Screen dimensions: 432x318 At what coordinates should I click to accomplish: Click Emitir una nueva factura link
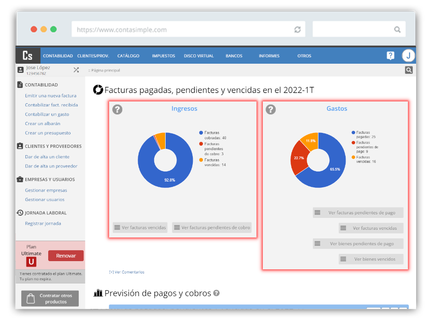(x=50, y=96)
